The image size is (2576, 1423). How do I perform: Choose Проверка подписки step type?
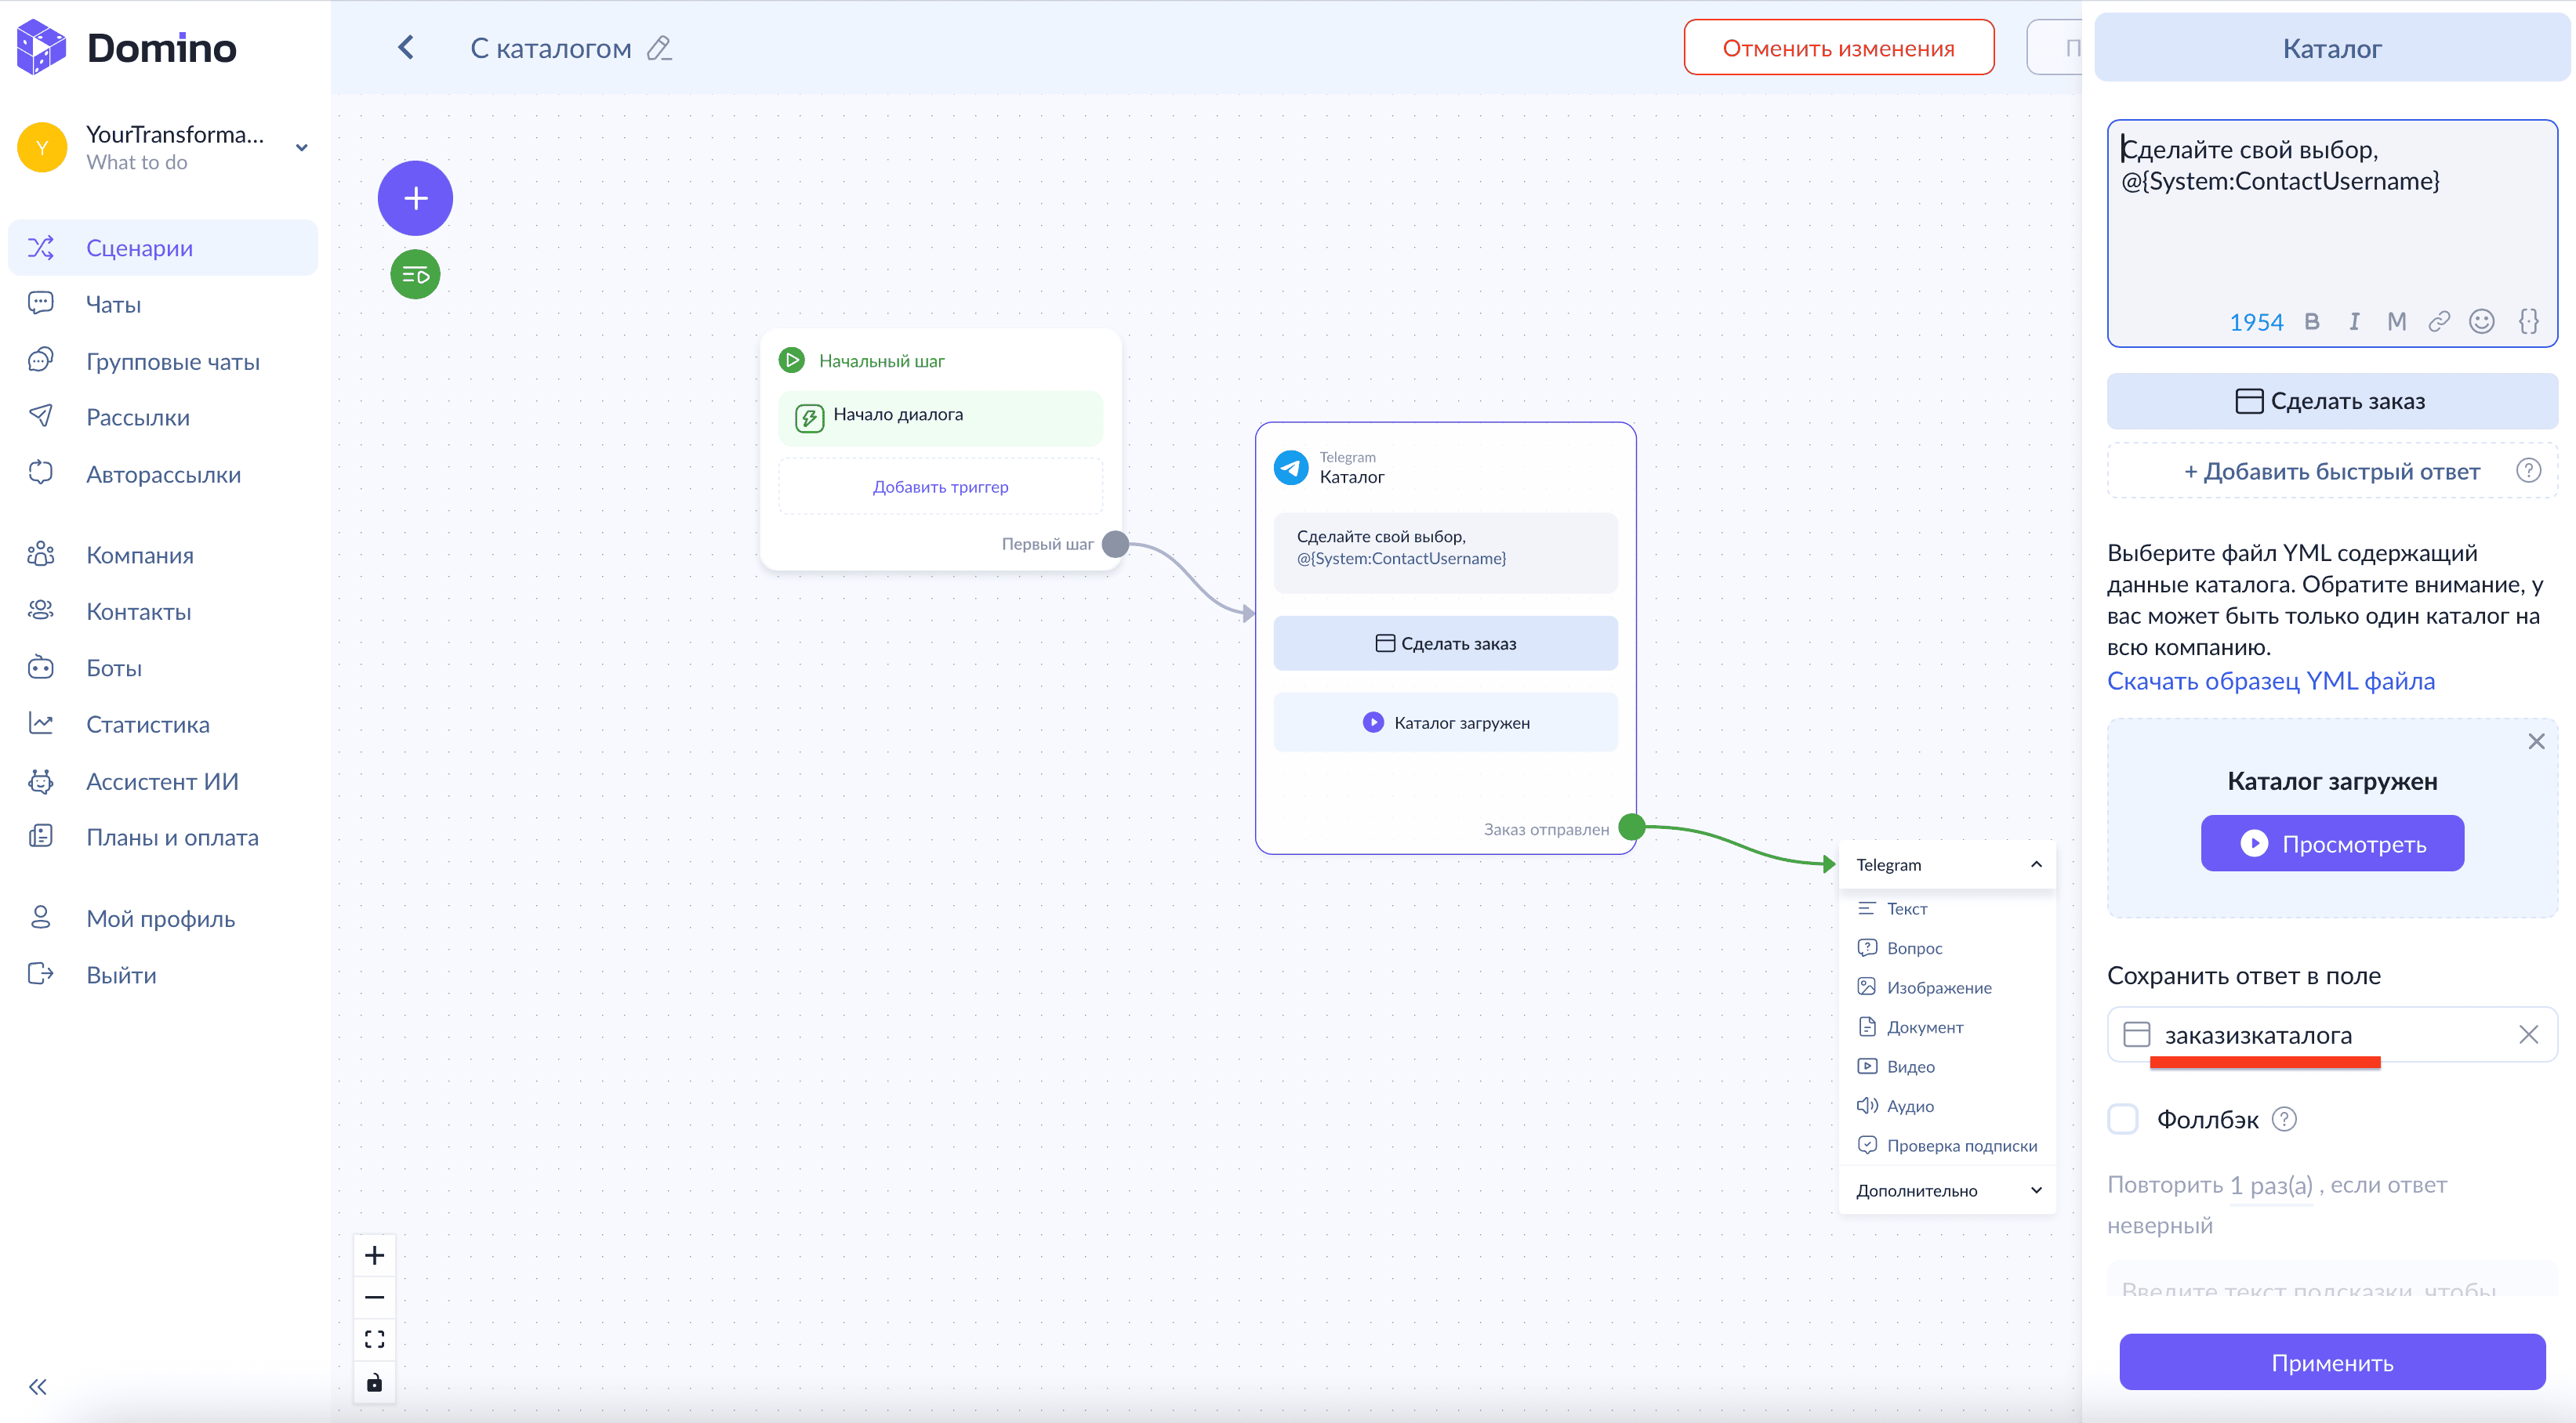(x=1946, y=1145)
